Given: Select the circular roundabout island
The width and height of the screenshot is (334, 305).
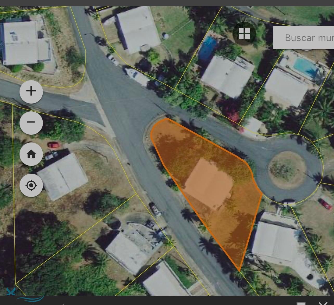Looking at the screenshot, I should [287, 170].
